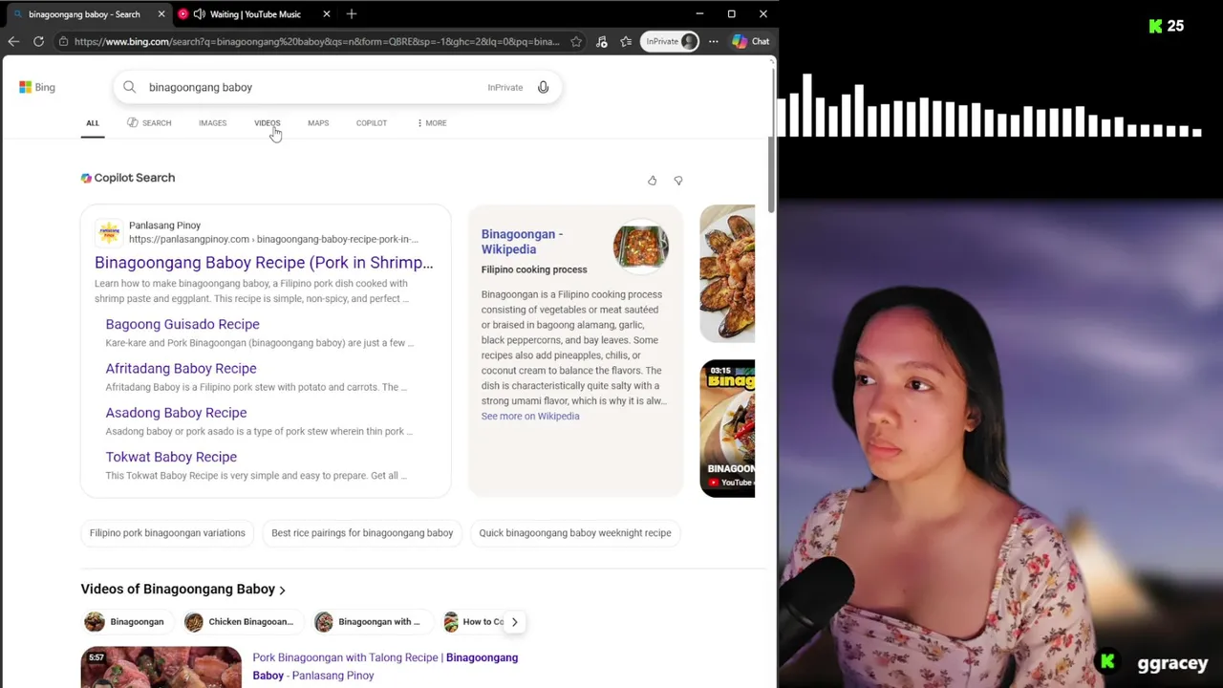
Task: Open Pork Binagoongan with Talong Recipe link
Action: pos(385,666)
